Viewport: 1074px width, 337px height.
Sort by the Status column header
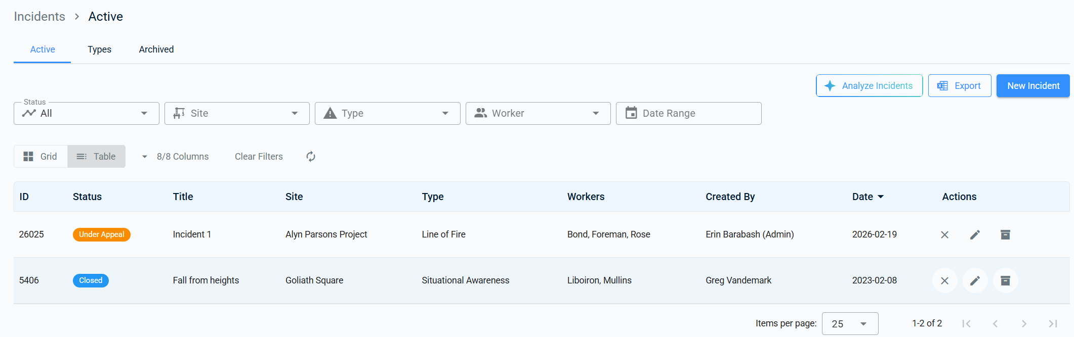click(87, 197)
